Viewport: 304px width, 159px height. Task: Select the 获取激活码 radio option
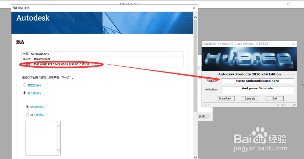tap(24, 85)
